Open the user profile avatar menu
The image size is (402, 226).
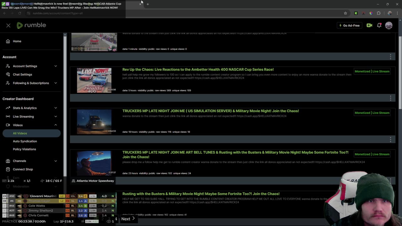389,25
